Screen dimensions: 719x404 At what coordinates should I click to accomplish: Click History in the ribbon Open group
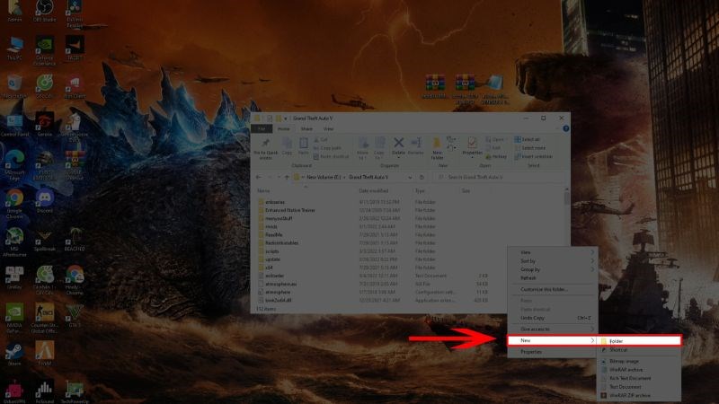click(x=496, y=156)
